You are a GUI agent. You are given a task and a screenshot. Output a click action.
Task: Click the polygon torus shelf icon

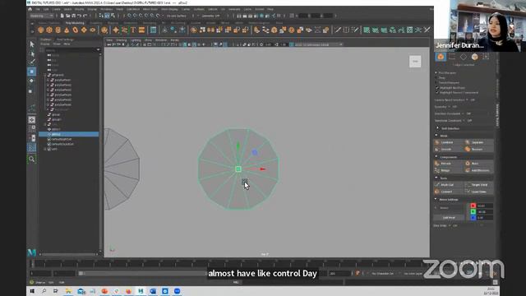click(x=76, y=30)
